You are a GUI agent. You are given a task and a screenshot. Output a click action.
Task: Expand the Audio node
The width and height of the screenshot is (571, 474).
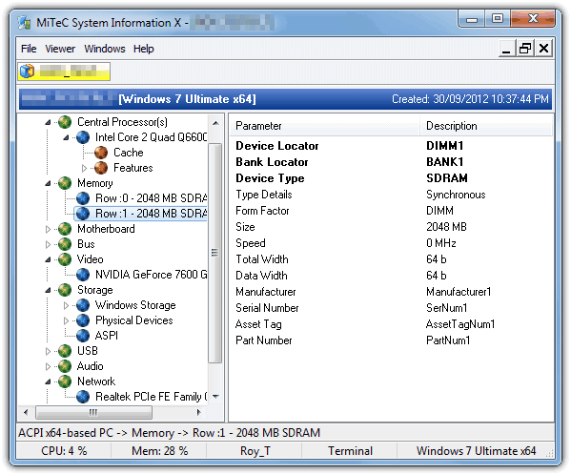coord(48,366)
